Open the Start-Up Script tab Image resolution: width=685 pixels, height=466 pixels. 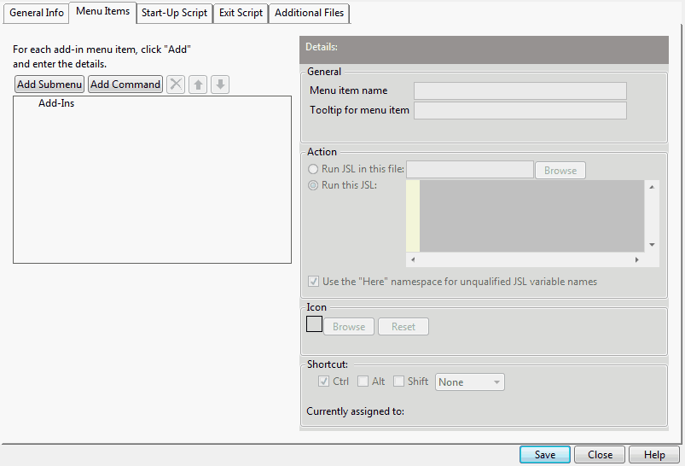pos(174,13)
